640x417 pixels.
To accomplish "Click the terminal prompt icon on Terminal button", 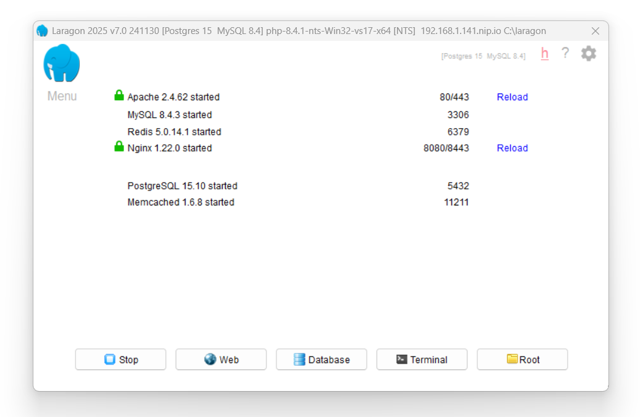I will click(401, 358).
